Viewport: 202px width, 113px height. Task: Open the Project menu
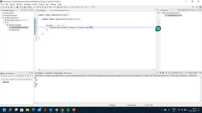tap(41, 4)
